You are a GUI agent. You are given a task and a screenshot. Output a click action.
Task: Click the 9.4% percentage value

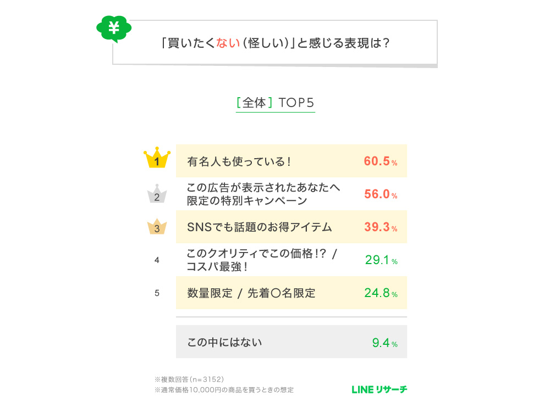[x=384, y=343]
